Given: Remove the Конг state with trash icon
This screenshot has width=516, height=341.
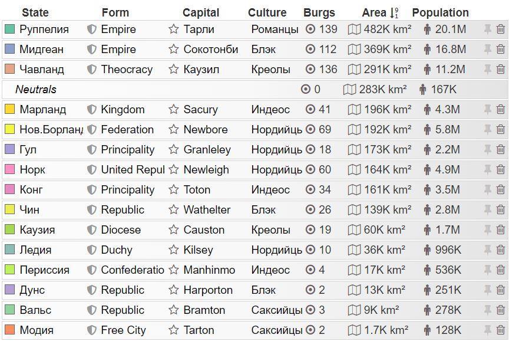Looking at the screenshot, I should tap(501, 189).
